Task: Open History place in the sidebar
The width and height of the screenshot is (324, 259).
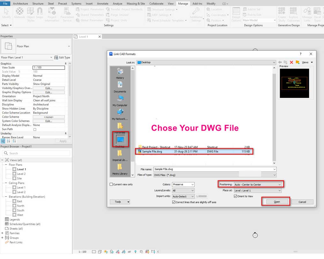Action: click(120, 73)
